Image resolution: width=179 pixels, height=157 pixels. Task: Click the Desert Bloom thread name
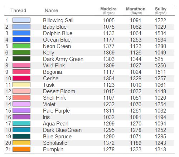tap(59, 91)
